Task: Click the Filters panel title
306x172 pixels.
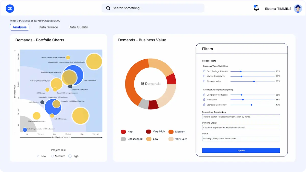Action: click(x=207, y=49)
